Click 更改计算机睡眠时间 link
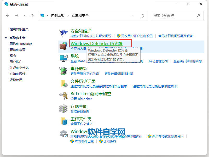 tap(119, 74)
